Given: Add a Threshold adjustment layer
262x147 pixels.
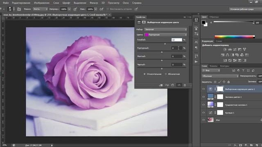Looking at the screenshot, I should pos(235,60).
